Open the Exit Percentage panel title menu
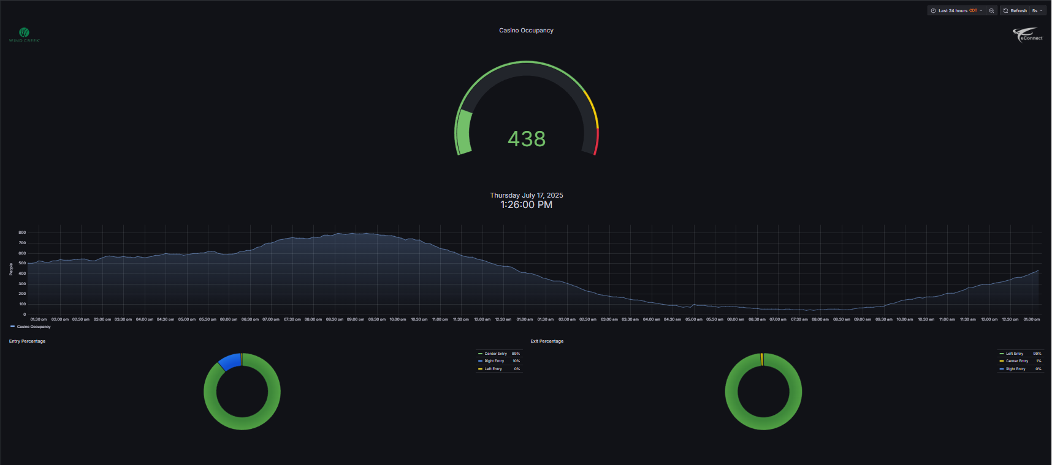This screenshot has width=1052, height=465. 547,341
